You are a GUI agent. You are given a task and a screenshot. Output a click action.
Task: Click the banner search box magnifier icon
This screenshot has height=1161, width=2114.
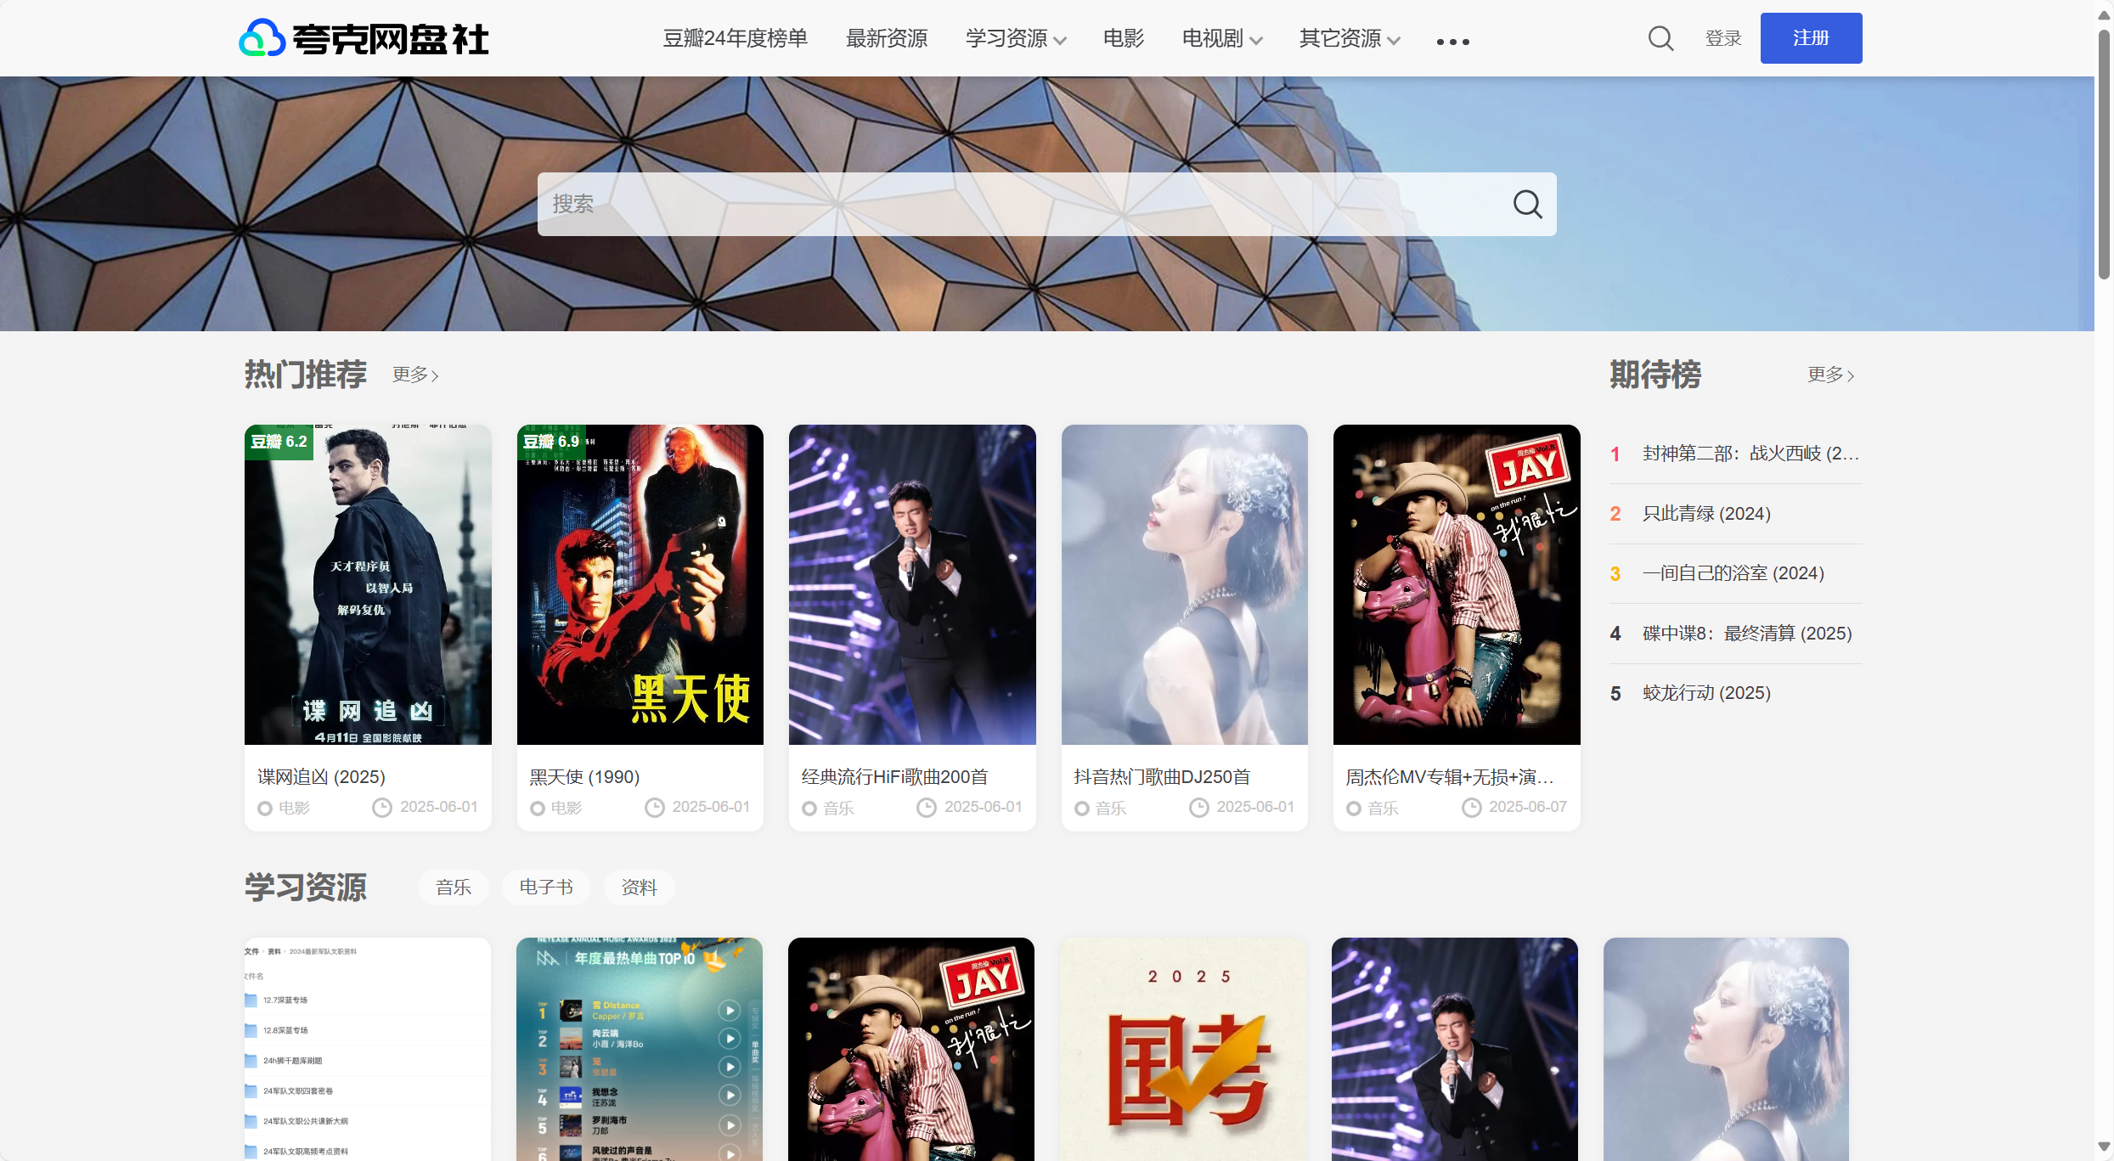[1527, 204]
